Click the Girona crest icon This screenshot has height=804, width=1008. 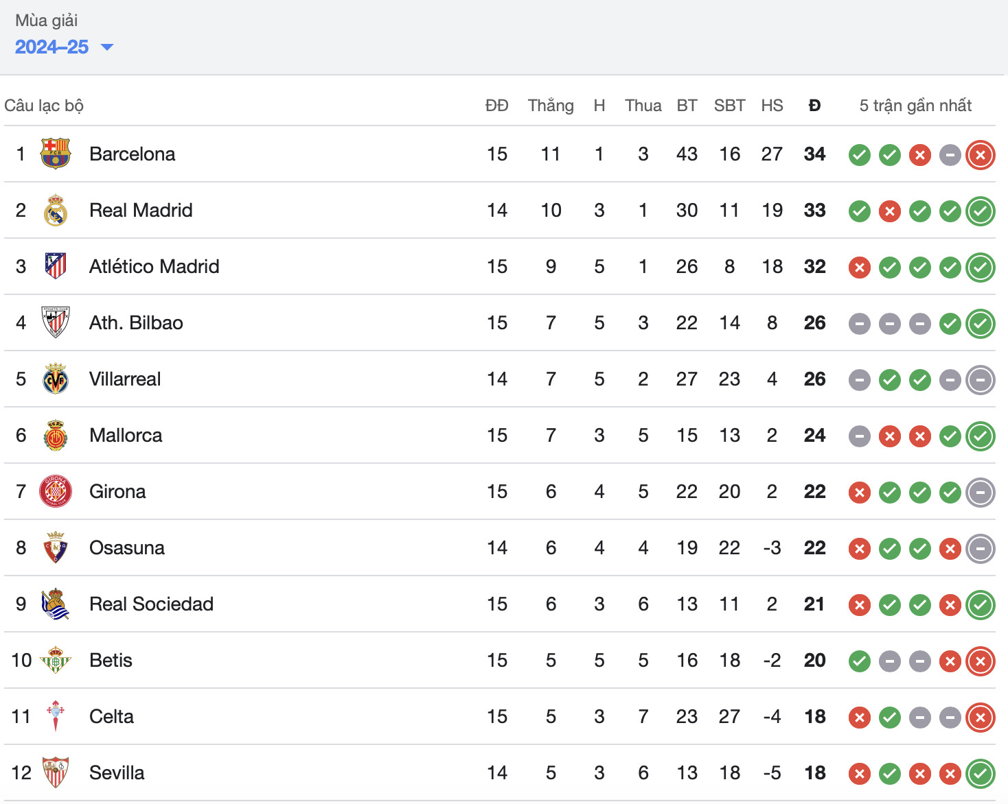pos(56,491)
